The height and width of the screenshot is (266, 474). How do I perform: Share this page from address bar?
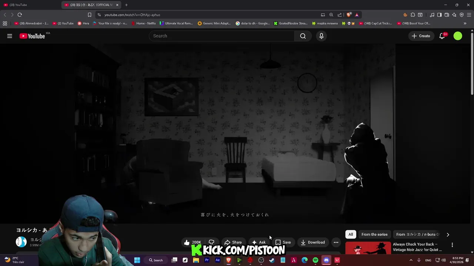point(340,15)
